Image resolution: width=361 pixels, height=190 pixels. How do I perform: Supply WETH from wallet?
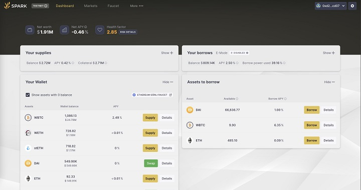click(150, 133)
